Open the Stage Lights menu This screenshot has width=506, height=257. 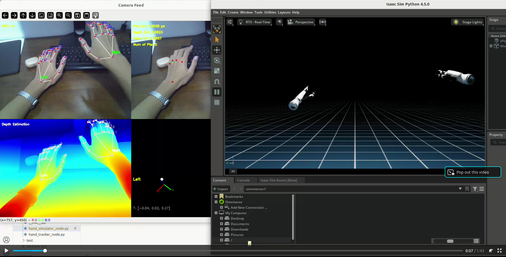pyautogui.click(x=468, y=22)
